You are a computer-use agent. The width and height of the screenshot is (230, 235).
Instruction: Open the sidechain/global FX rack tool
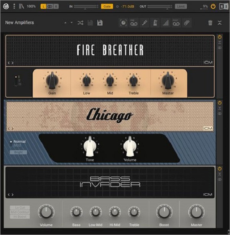tap(123, 23)
